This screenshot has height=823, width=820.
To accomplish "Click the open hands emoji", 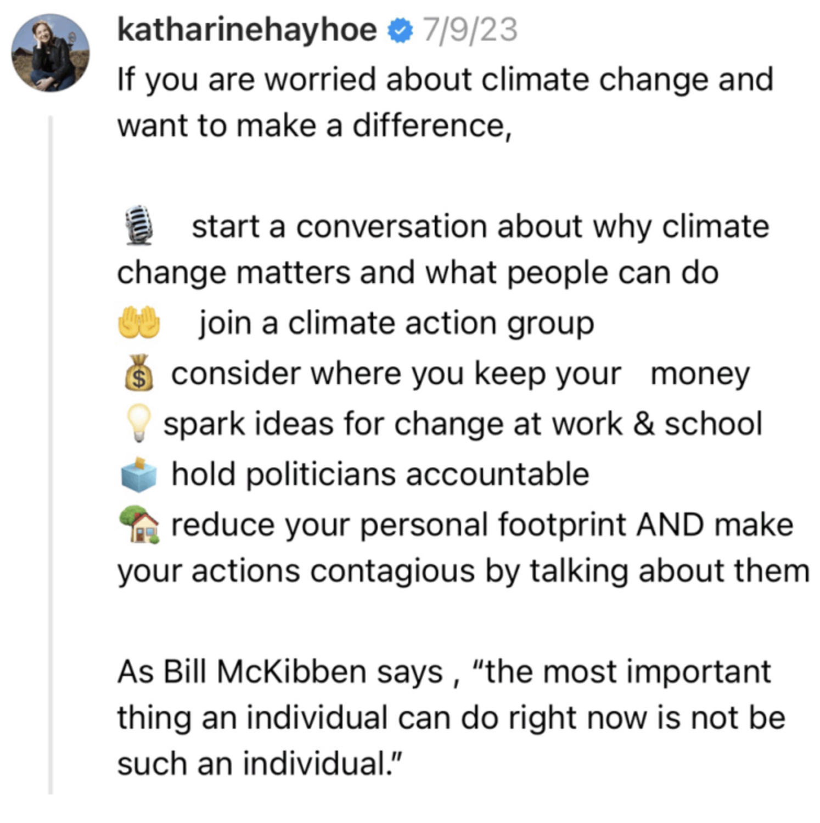I will coord(139,322).
